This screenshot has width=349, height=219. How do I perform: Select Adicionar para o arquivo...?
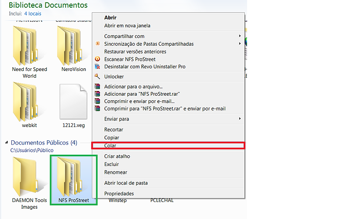click(x=134, y=86)
